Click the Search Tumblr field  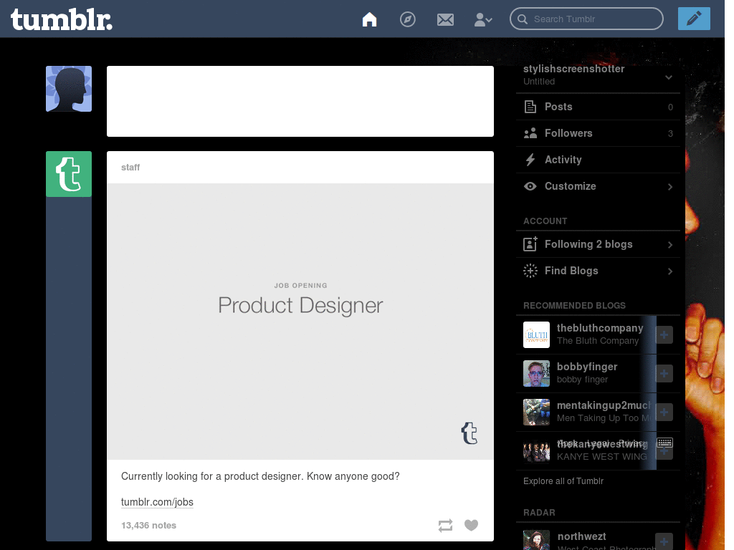coord(586,19)
